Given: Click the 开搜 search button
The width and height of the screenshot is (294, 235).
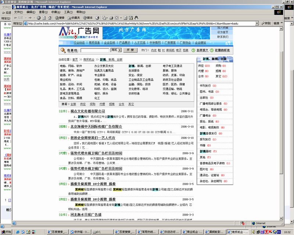Looking at the screenshot, I should pyautogui.click(x=130, y=50).
